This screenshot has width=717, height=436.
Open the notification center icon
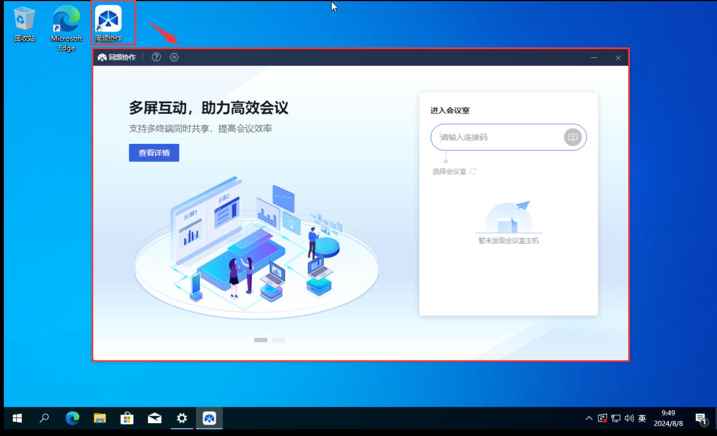[x=701, y=419]
